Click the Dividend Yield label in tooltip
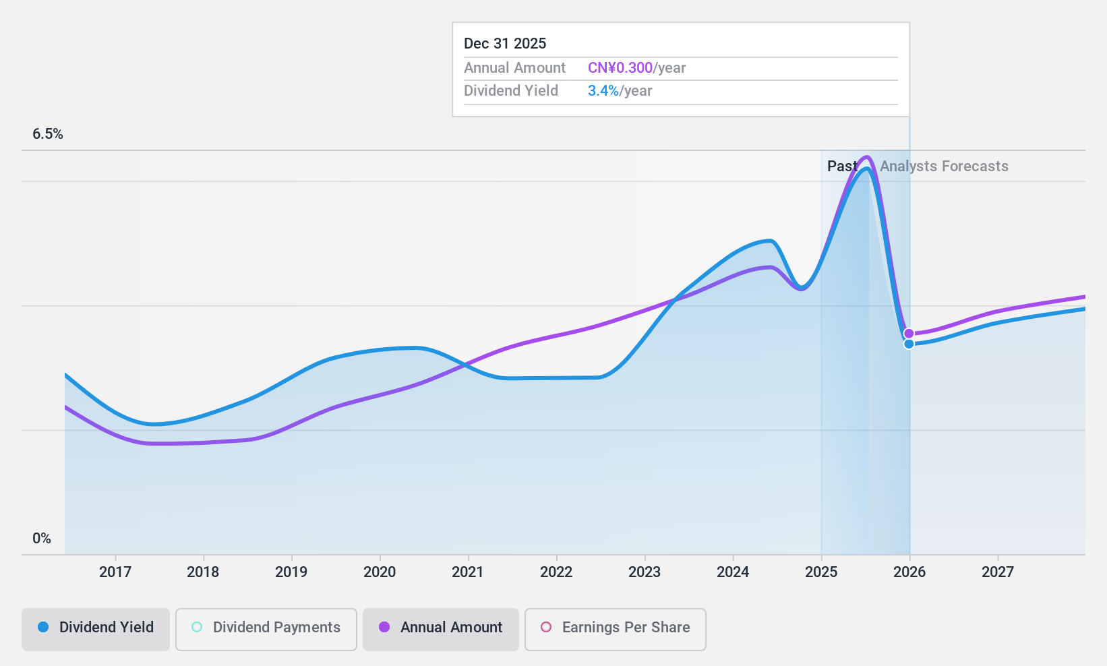Image resolution: width=1107 pixels, height=666 pixels. [511, 91]
